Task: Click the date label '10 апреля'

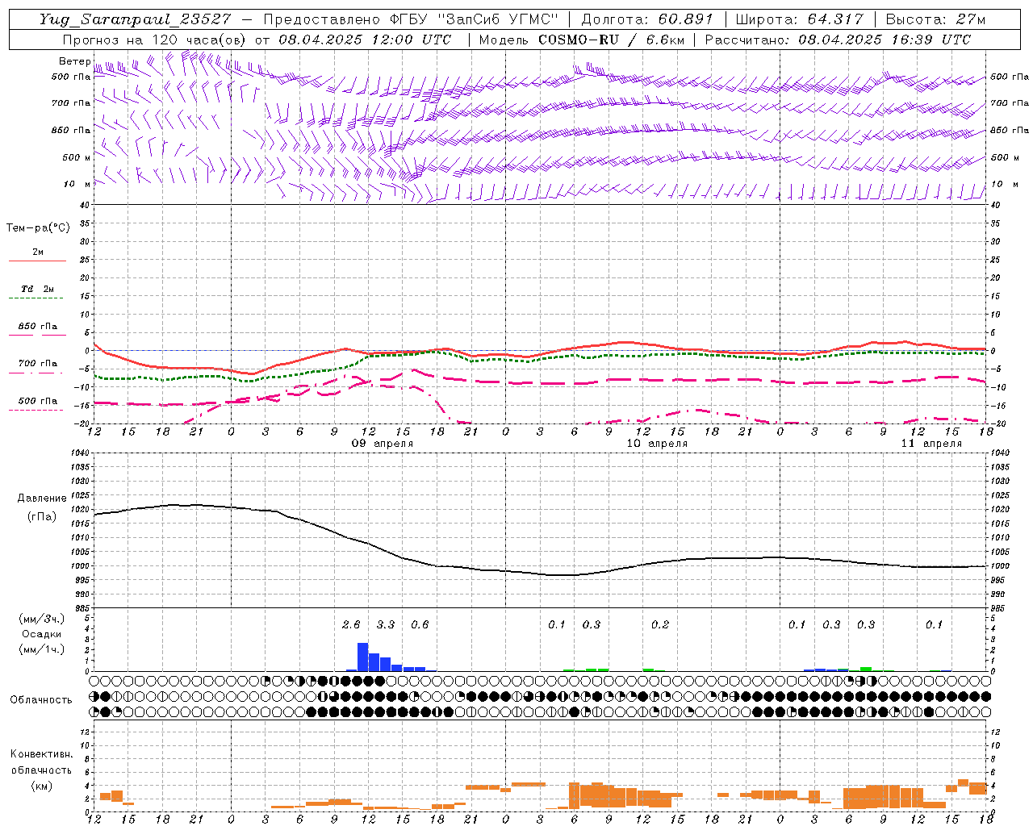Action: pos(657,444)
